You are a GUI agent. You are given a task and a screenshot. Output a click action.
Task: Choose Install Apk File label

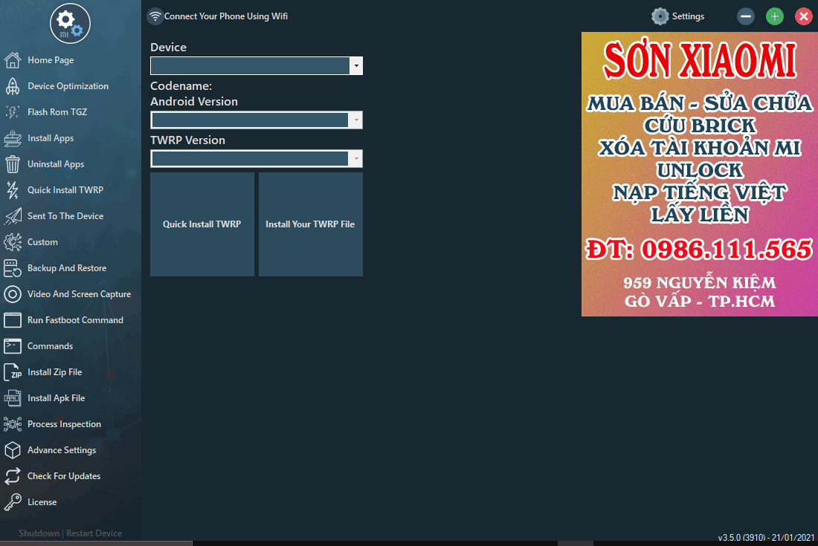tap(56, 398)
